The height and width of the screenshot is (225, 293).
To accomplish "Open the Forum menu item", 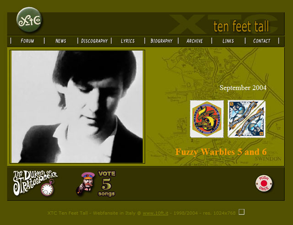I will click(27, 41).
